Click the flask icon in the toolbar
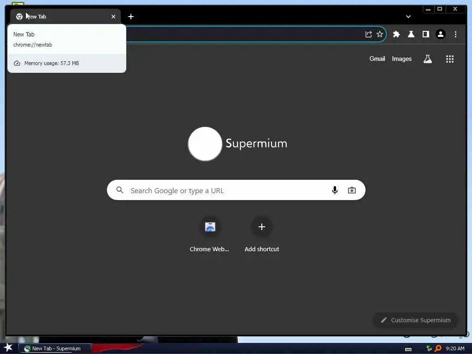 411,34
